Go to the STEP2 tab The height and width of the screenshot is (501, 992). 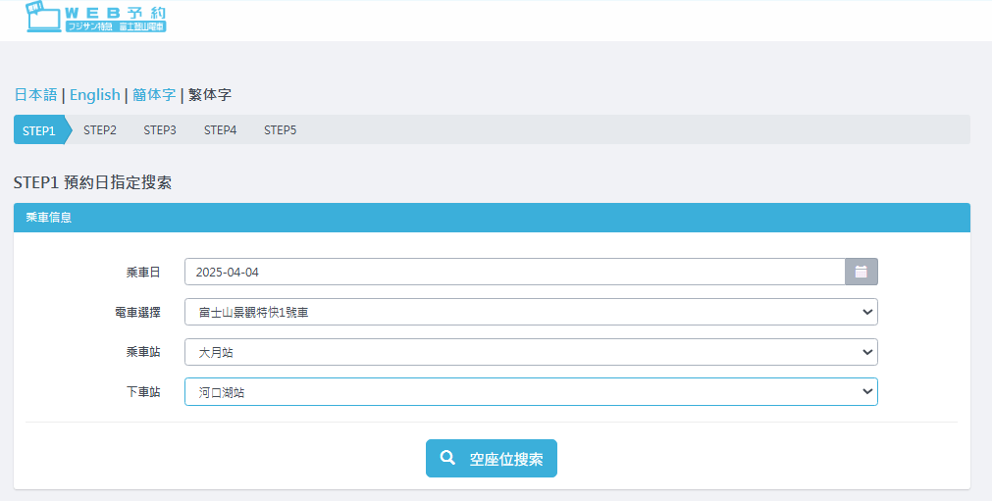click(100, 130)
